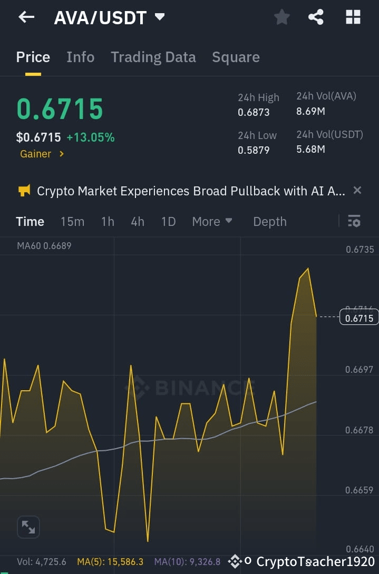Open chart settings via indicator icon
This screenshot has height=574, width=379.
coord(354,221)
